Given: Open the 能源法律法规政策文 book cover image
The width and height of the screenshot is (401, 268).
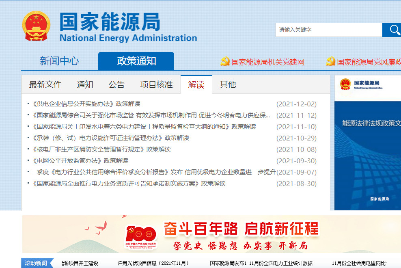Looking at the screenshot, I should tap(368, 143).
